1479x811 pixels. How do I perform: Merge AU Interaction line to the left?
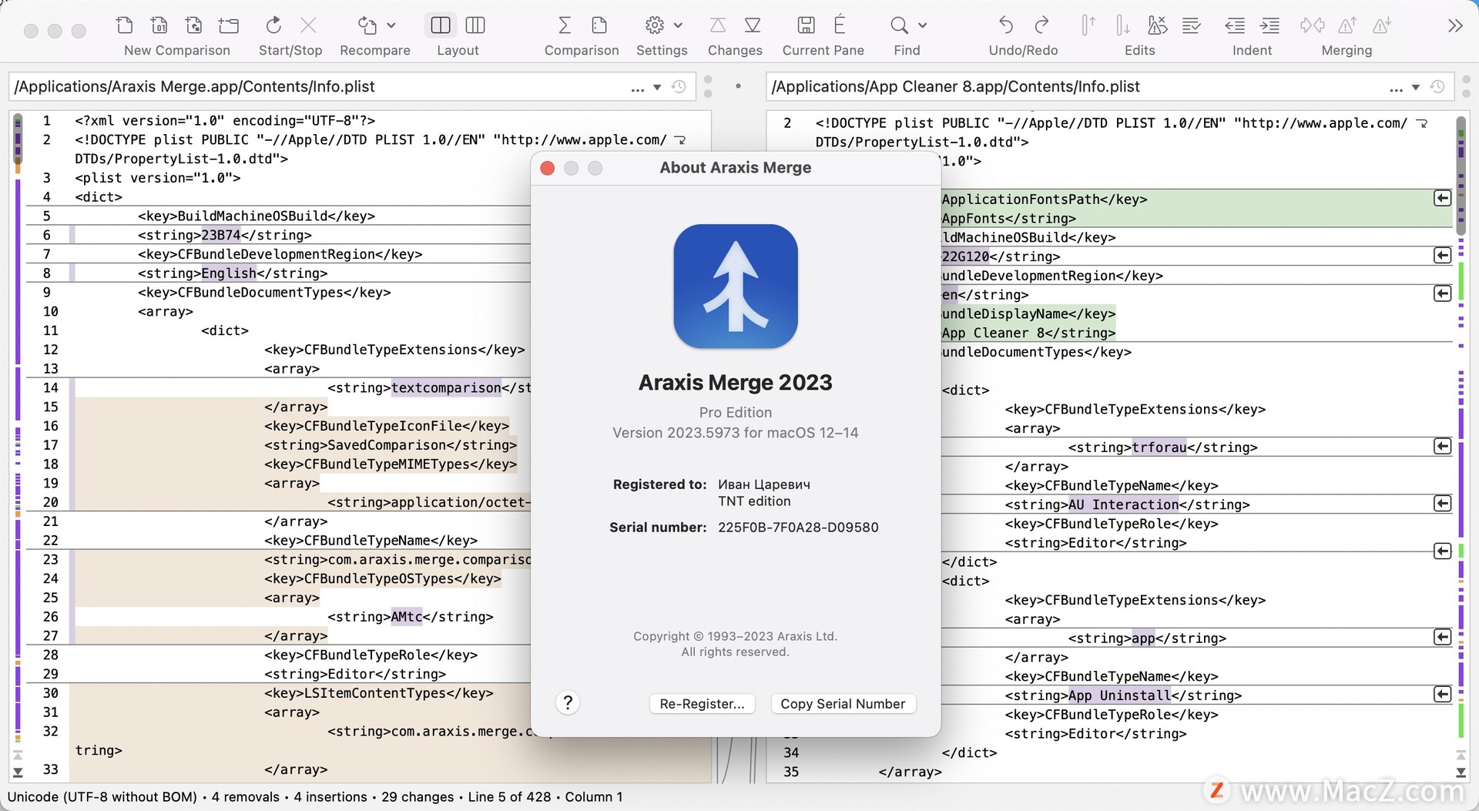click(1443, 504)
